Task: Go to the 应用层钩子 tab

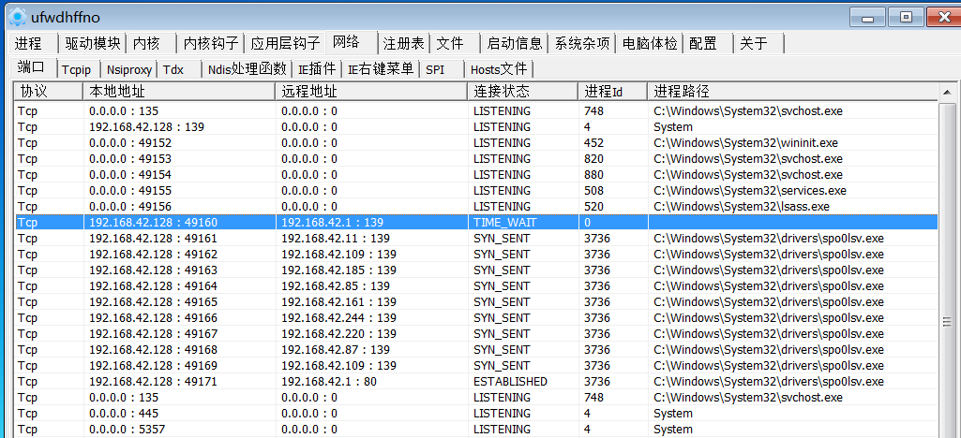Action: pos(285,43)
